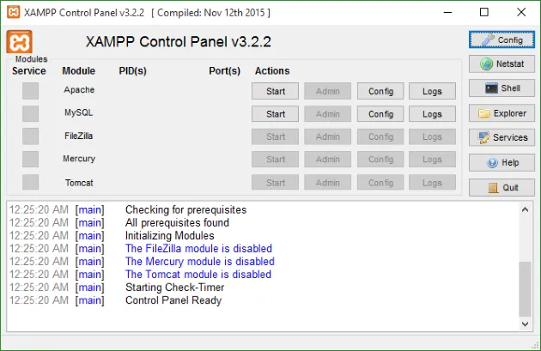Click the Mercury Logs button
Image resolution: width=541 pixels, height=351 pixels.
coord(432,160)
